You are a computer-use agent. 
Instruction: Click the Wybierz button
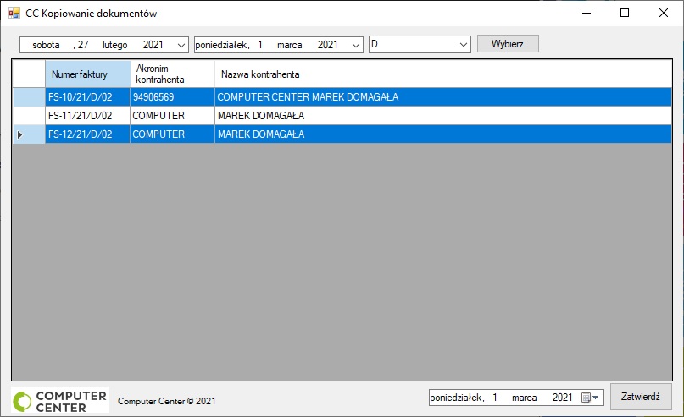508,44
